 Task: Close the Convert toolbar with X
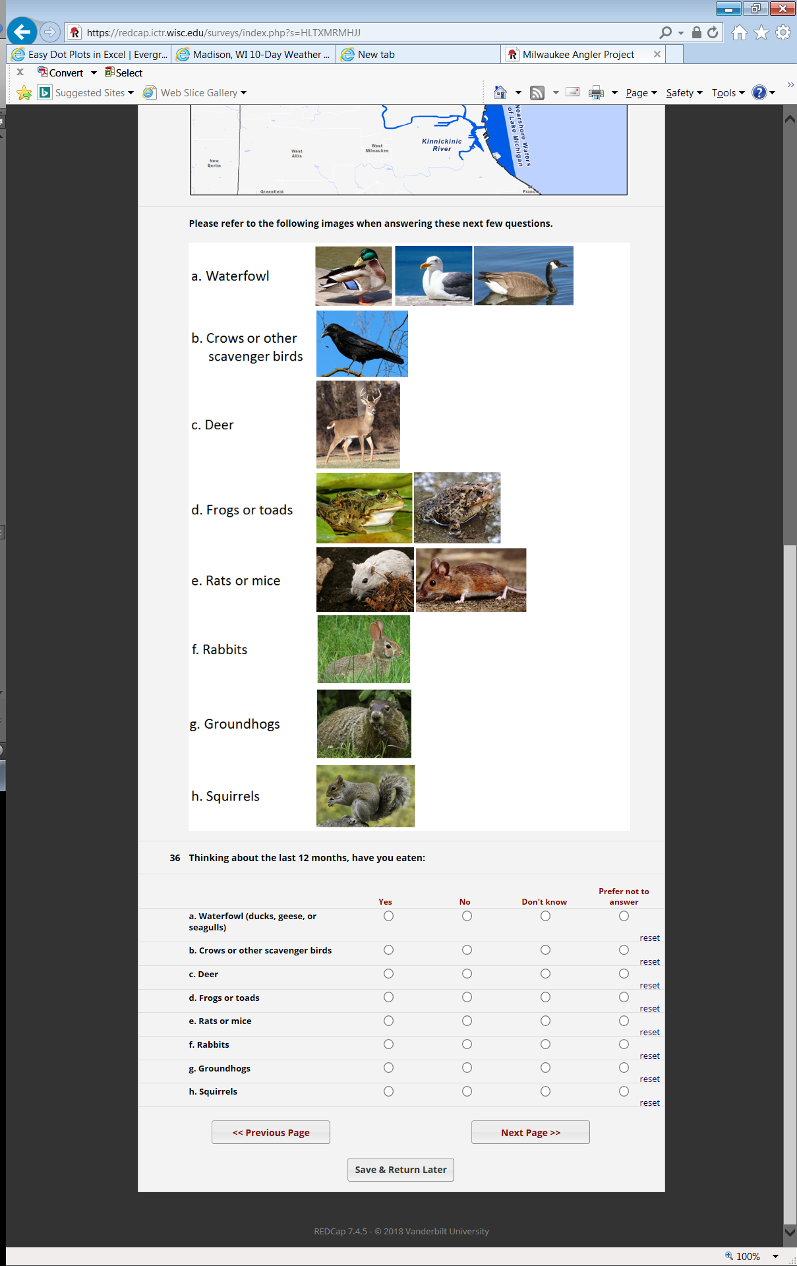click(x=20, y=73)
